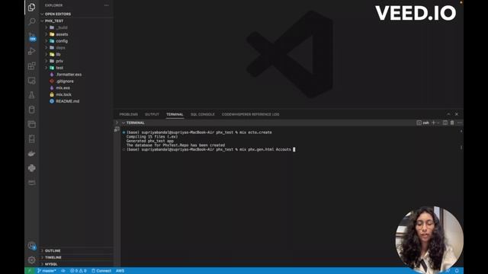Click the terminal output 'The database for PhxTest.Repo has been created'
488x274 pixels.
tap(175, 145)
